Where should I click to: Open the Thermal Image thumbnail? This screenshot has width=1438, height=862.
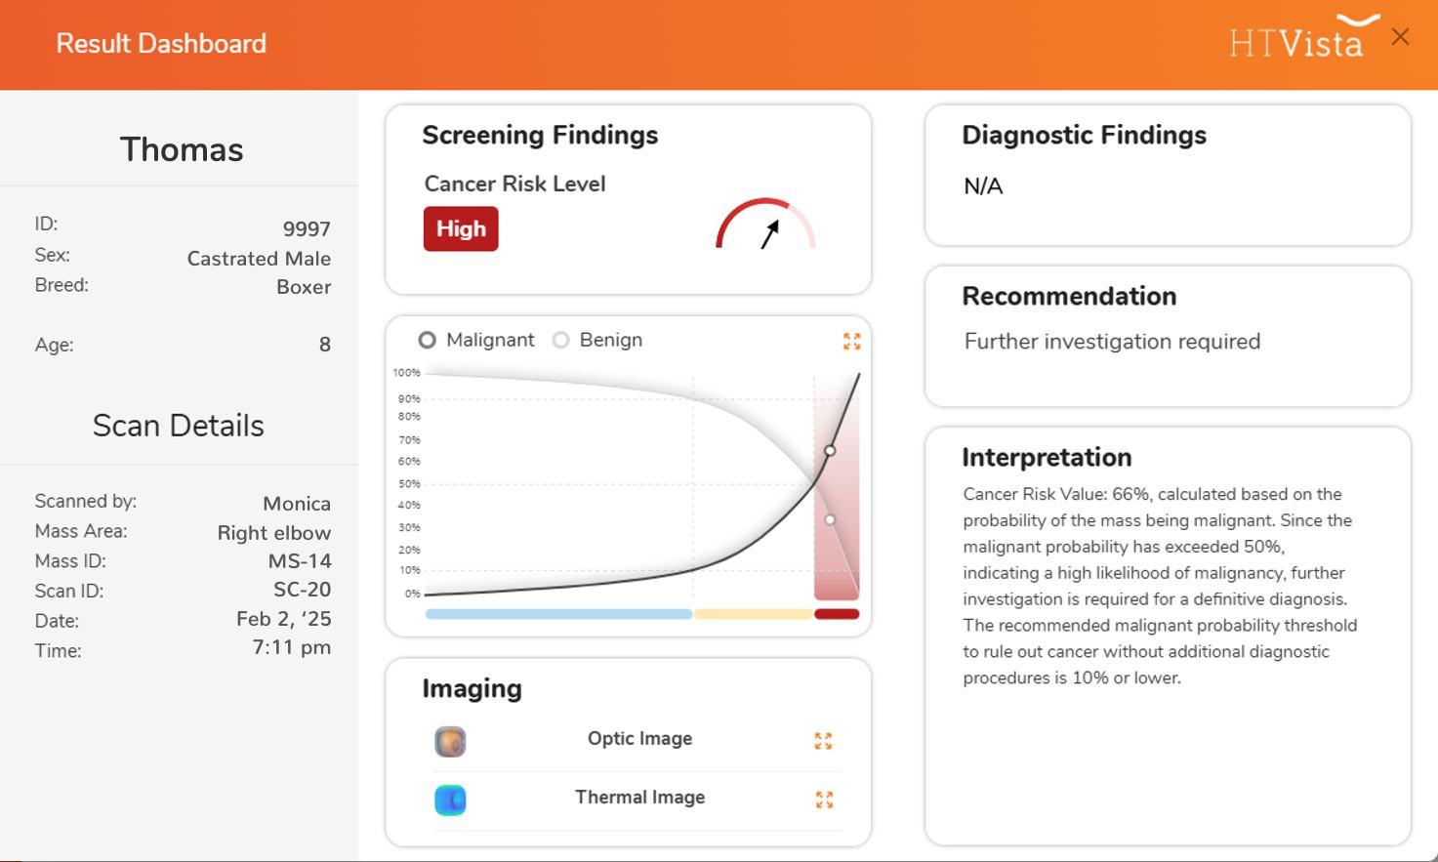point(450,800)
